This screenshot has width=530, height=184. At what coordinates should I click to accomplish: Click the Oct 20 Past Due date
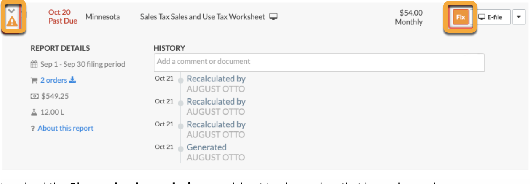pyautogui.click(x=62, y=16)
